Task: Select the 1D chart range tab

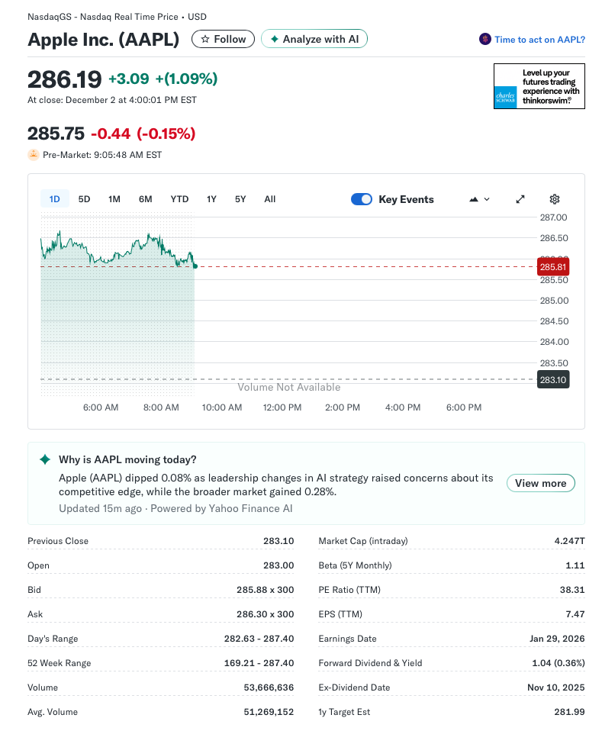Action: click(55, 199)
